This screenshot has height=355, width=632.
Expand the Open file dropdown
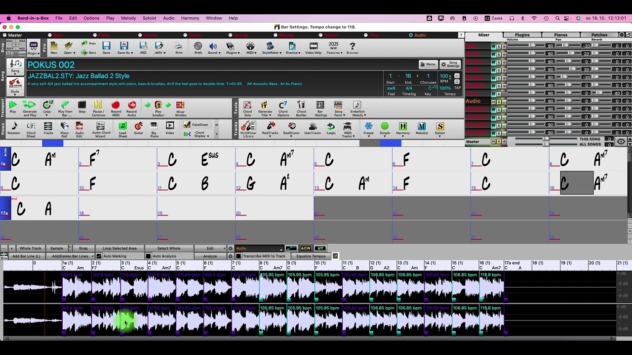pos(74,53)
